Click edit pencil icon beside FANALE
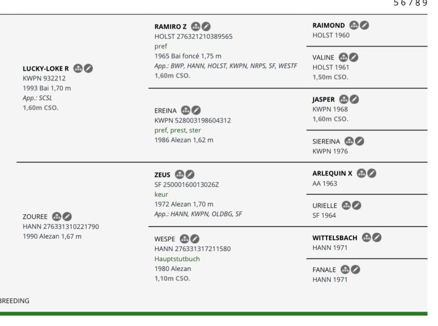The width and height of the screenshot is (438, 326). click(x=355, y=269)
